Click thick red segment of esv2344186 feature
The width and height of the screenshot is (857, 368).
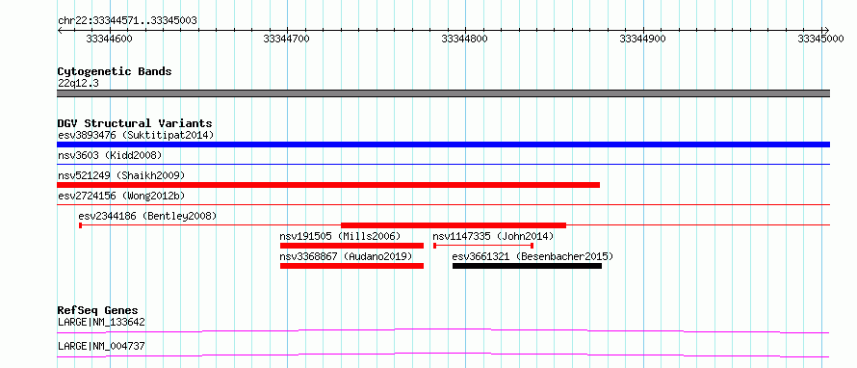(454, 224)
